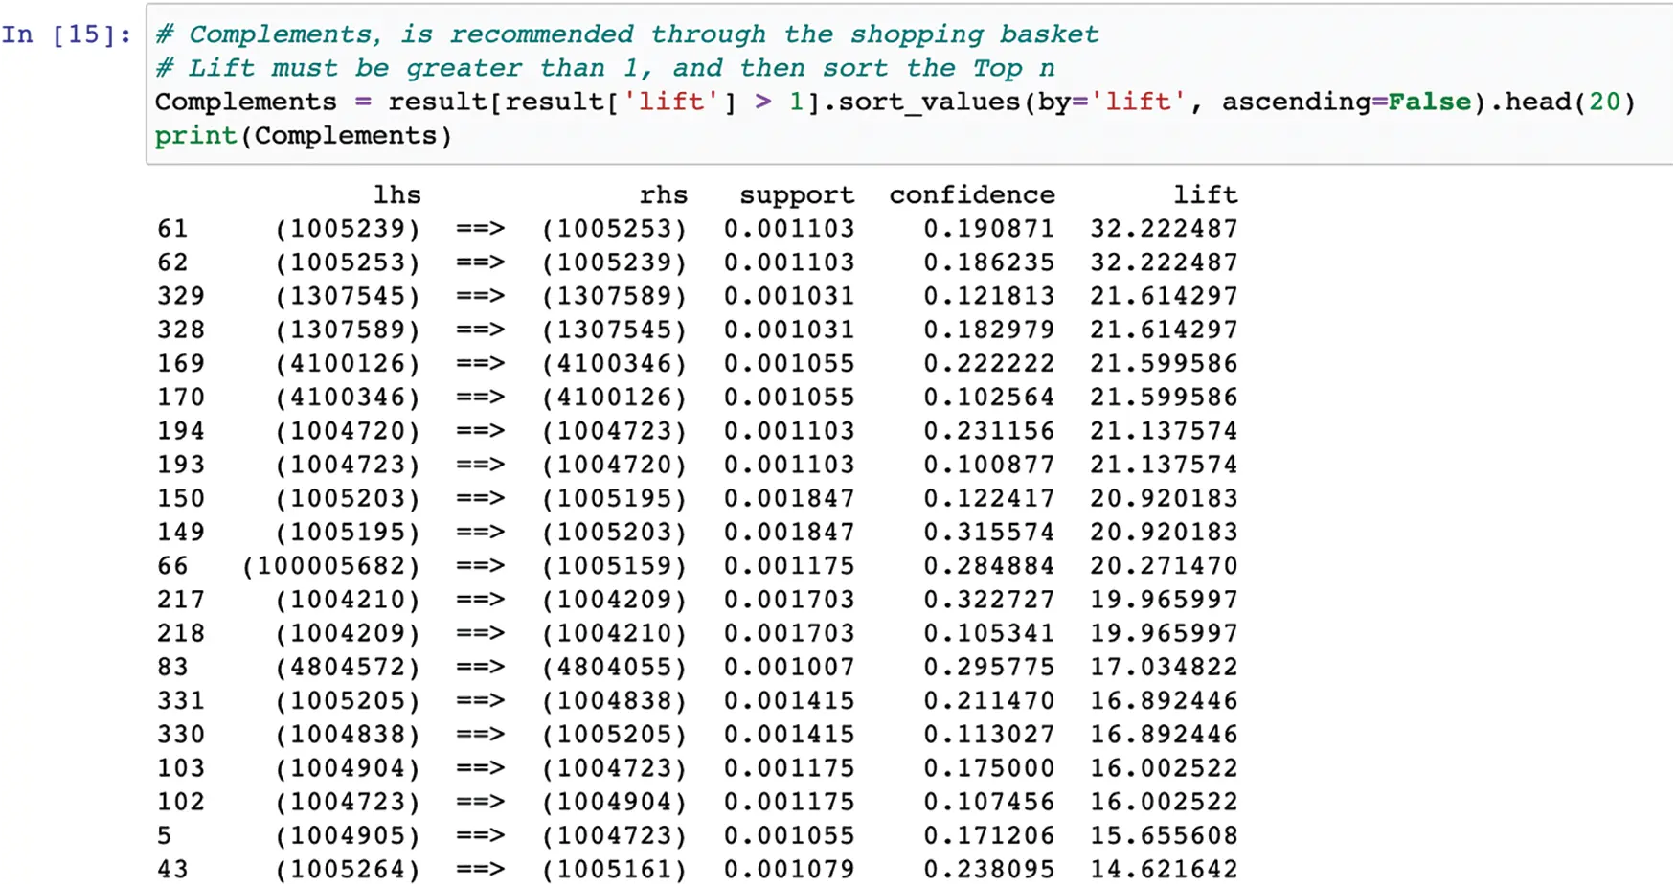Click row index 149
This screenshot has width=1676, height=887.
(x=181, y=533)
